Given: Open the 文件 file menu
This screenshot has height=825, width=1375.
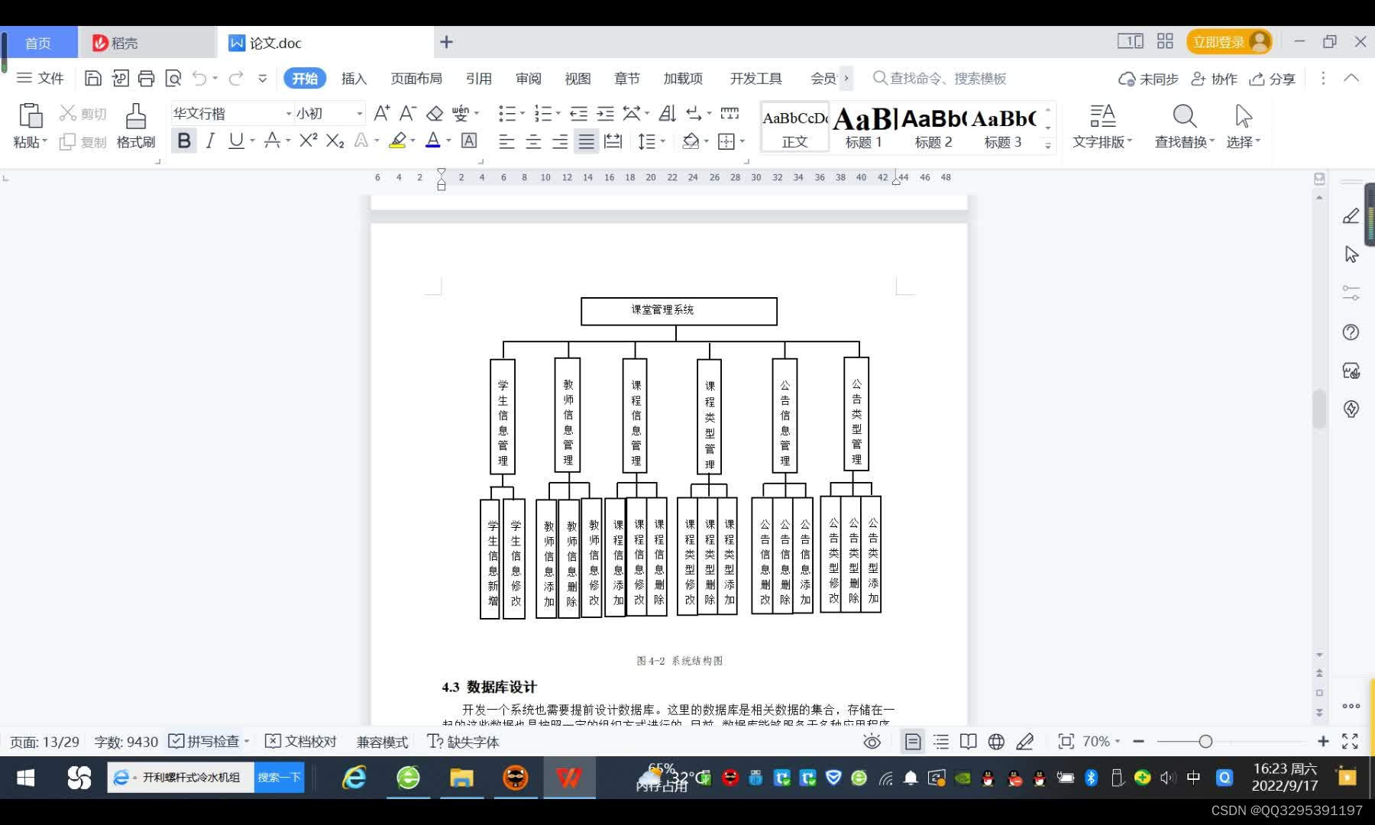Looking at the screenshot, I should (x=40, y=78).
